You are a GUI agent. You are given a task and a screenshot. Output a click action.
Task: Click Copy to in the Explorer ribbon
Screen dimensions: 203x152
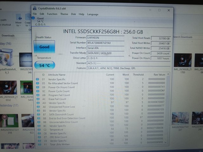28,20
